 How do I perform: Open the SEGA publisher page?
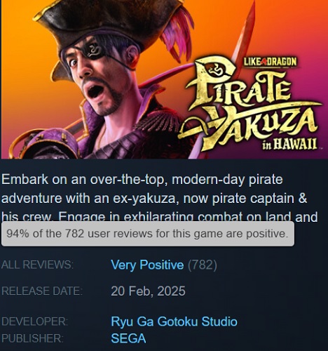(x=128, y=338)
